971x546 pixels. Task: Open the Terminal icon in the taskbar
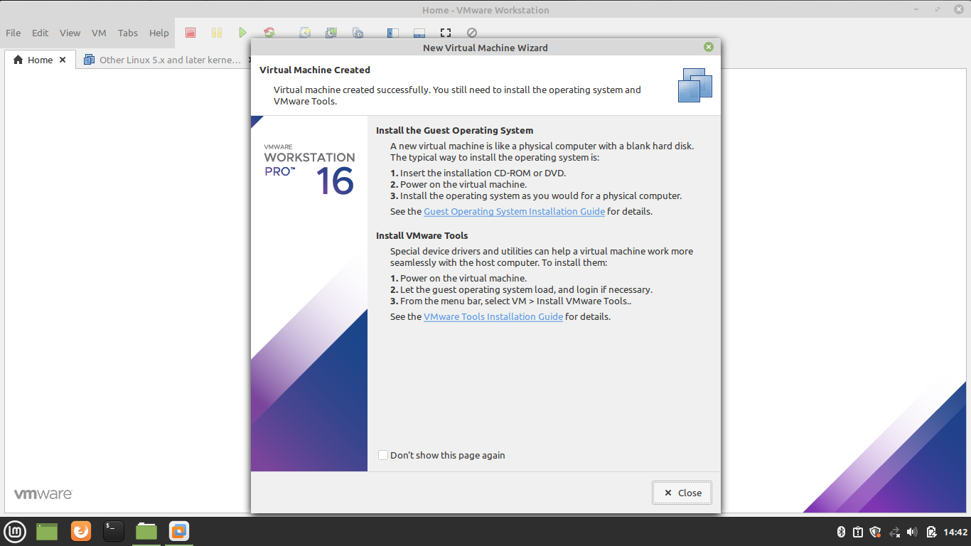[114, 531]
